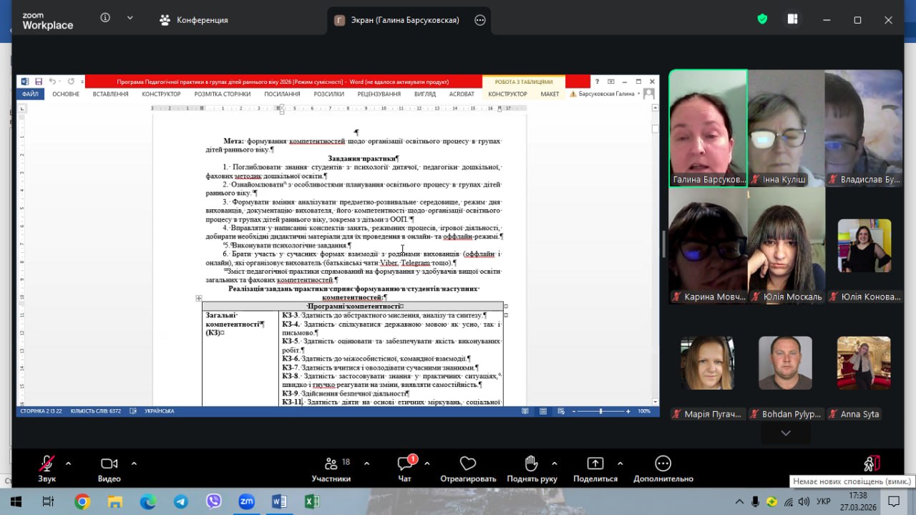Open Telegram from the Windows taskbar
This screenshot has width=916, height=515.
point(181,501)
